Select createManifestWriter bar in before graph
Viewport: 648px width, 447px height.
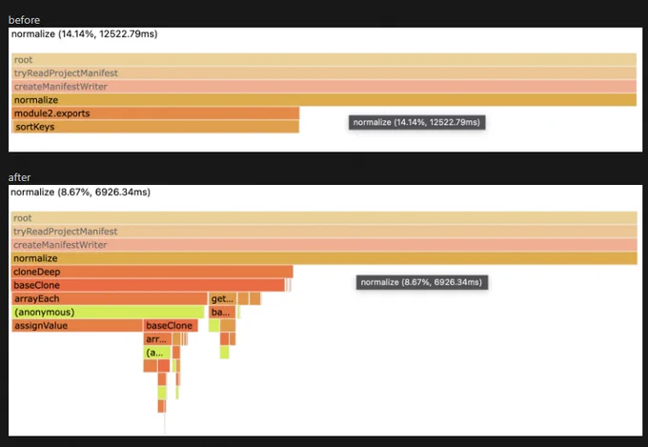tap(324, 87)
